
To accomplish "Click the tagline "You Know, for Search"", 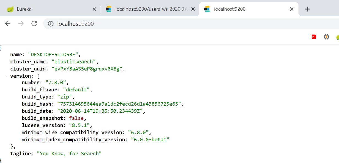I will coord(69,154).
